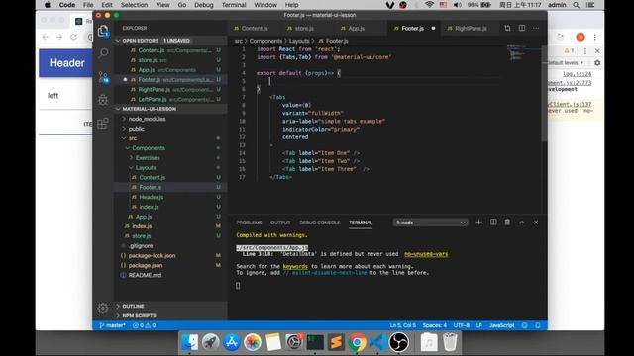Click the Open Changes icon in editor toolbar
The image size is (634, 356).
507,28
